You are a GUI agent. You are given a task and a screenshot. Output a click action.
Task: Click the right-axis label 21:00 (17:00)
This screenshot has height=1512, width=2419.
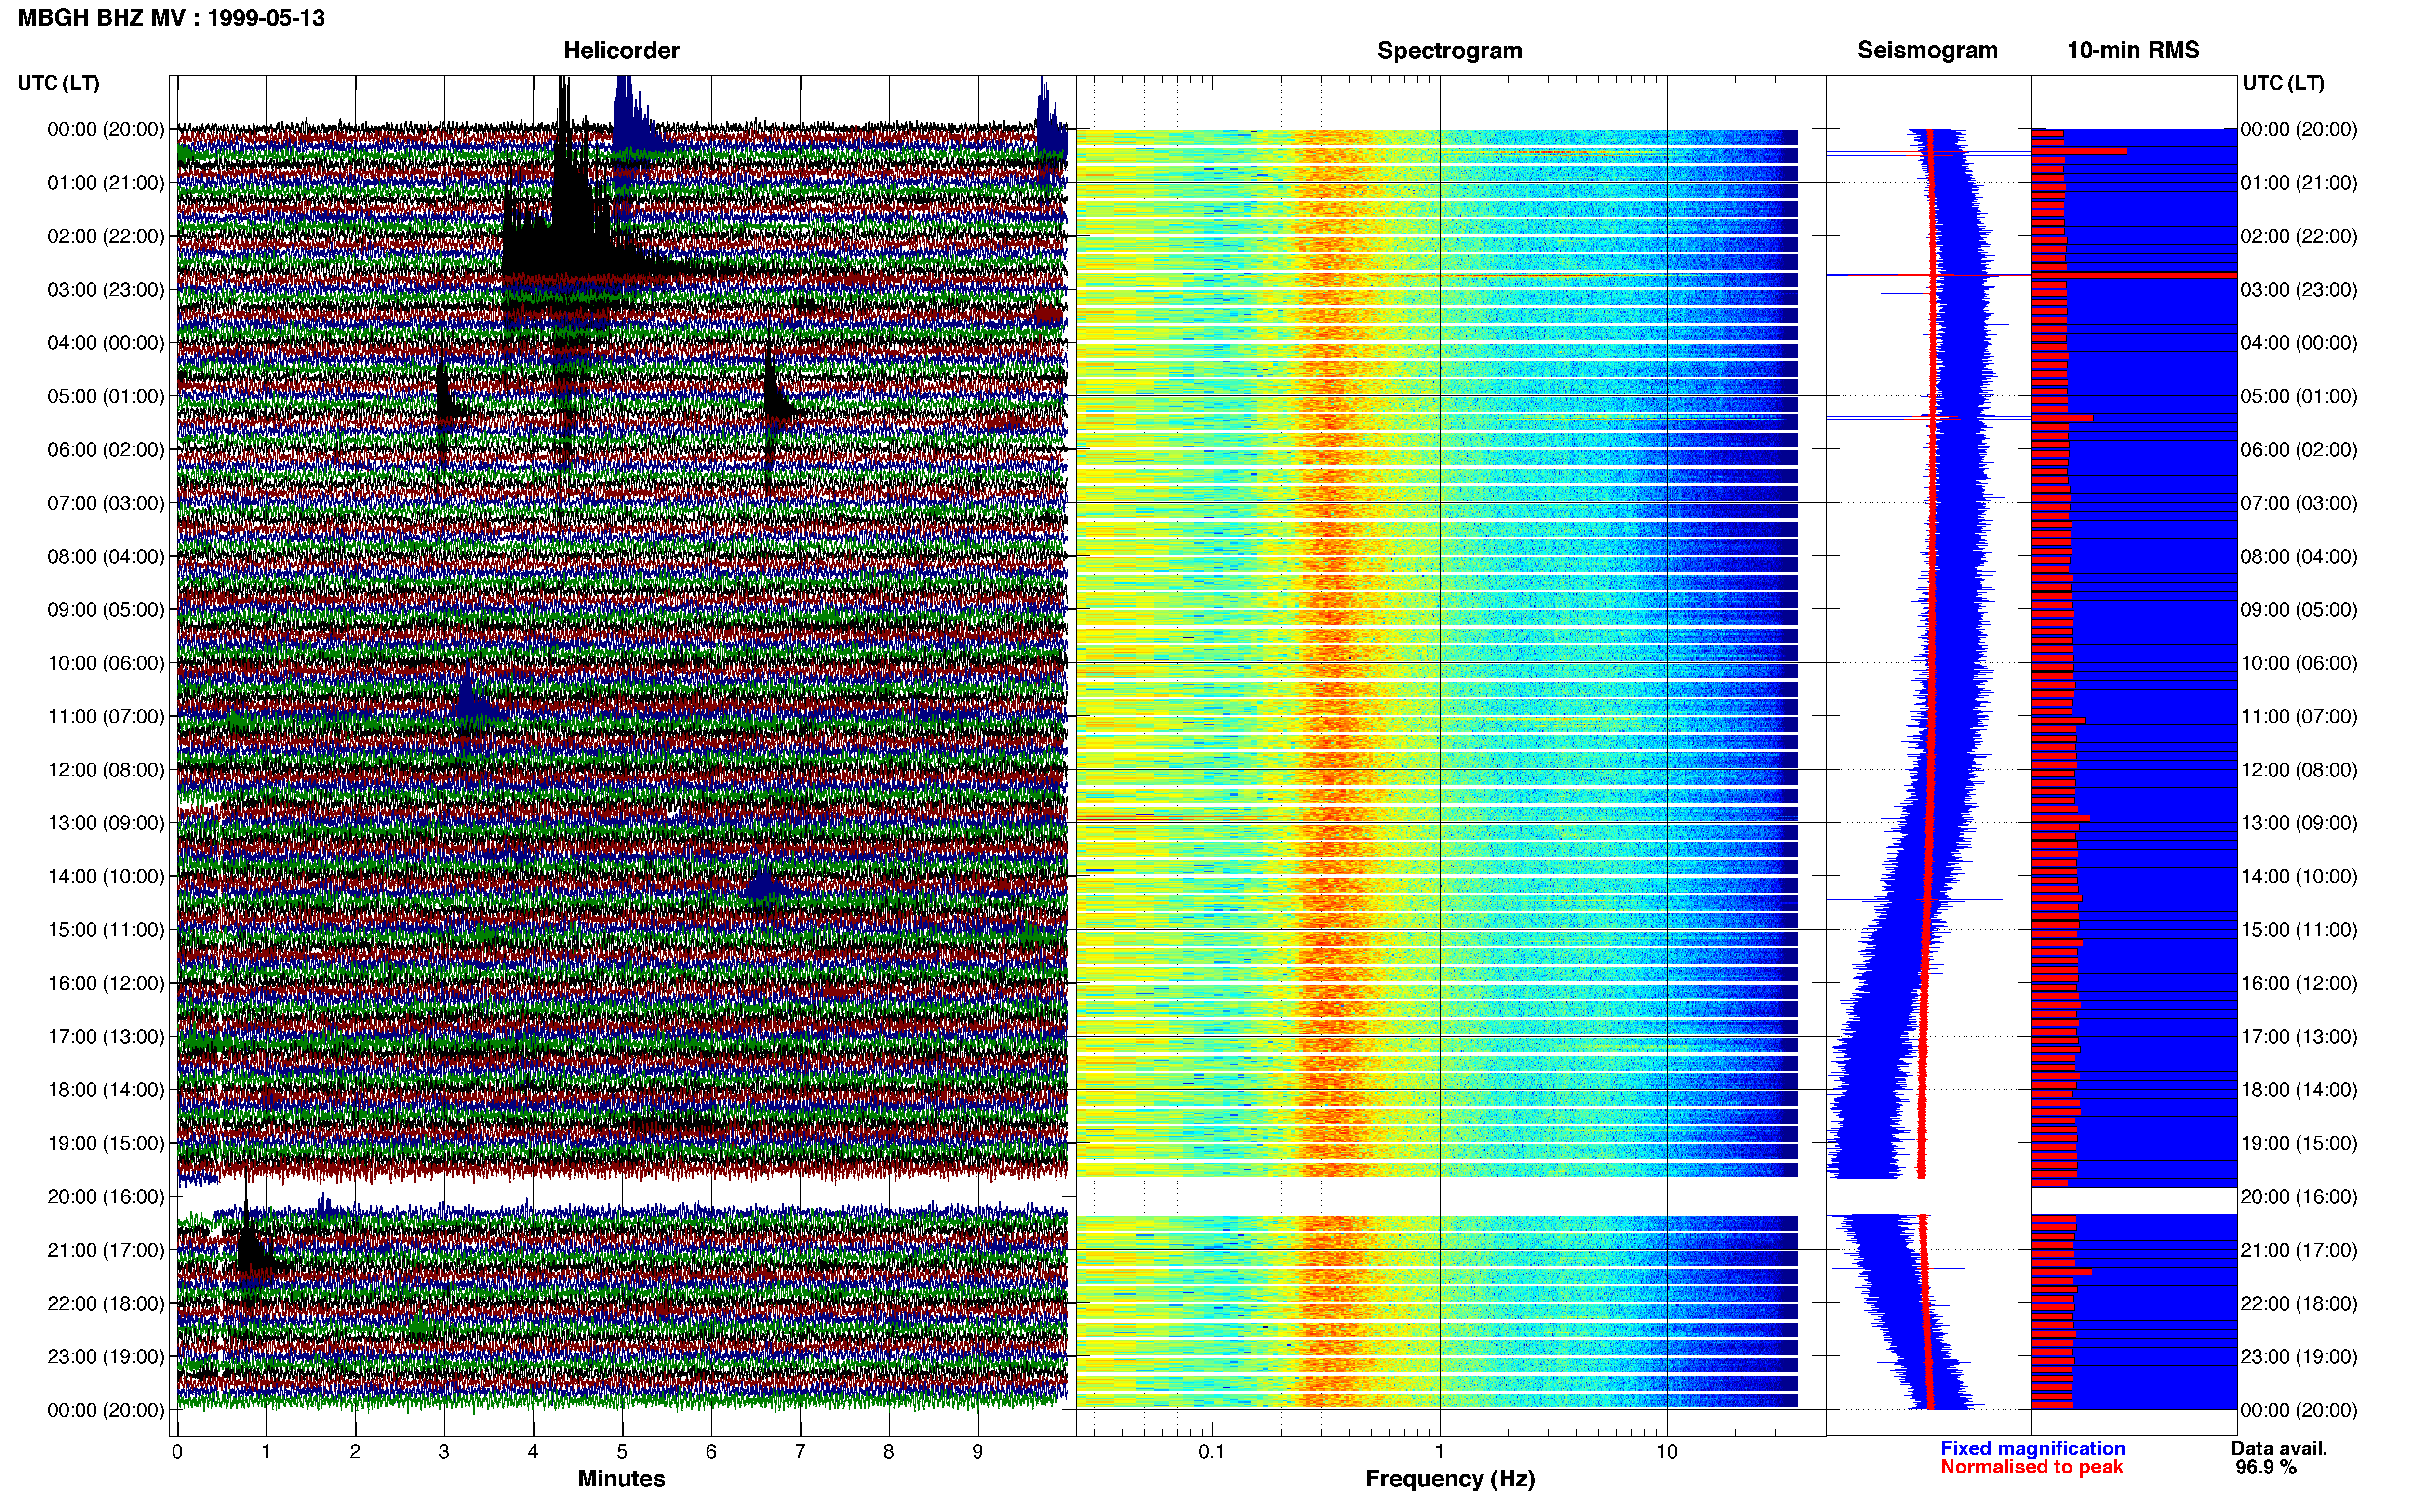pos(2299,1250)
